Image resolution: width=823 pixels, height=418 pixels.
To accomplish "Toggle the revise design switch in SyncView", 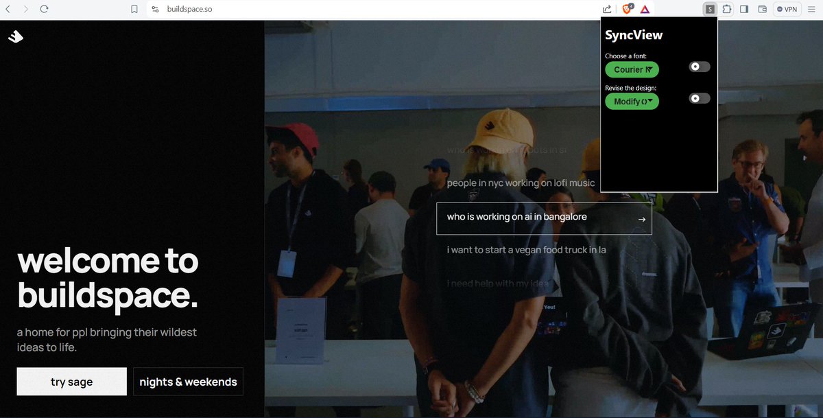I will tap(700, 98).
